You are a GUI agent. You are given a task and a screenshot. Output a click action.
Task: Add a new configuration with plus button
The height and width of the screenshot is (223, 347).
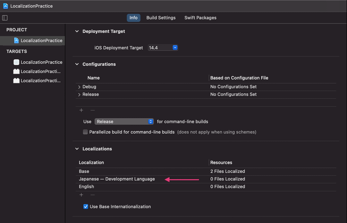pos(82,110)
